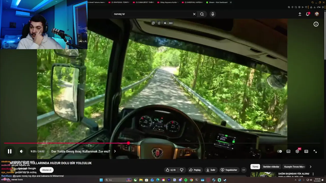This screenshot has width=326, height=183.
Task: Open the create/upload video icon
Action: point(300,14)
